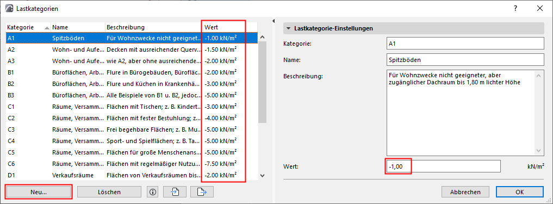Viewport: 553px width, 204px height.
Task: Select category row C1
Action: coord(132,107)
